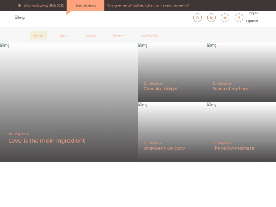Open The yellow madness article
276x207 pixels.
(233, 148)
